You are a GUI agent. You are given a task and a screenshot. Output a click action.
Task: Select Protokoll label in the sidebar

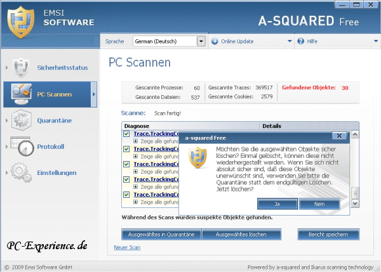coord(51,147)
